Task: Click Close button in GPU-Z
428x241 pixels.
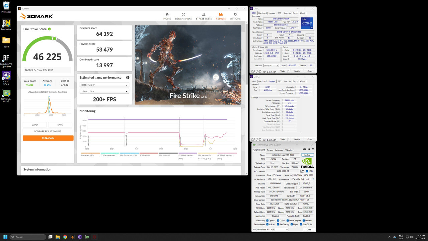Action: [x=309, y=230]
